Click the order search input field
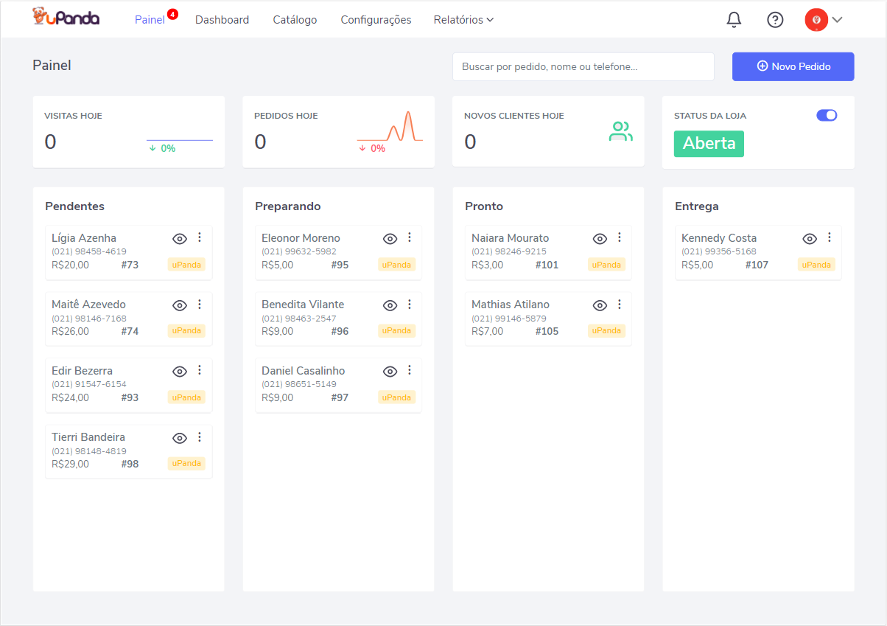Image resolution: width=887 pixels, height=626 pixels. 583,66
